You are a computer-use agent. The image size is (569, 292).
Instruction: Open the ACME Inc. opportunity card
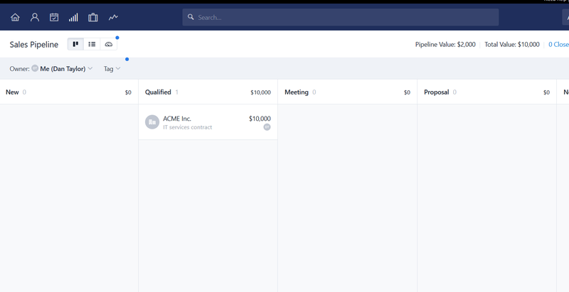click(208, 122)
